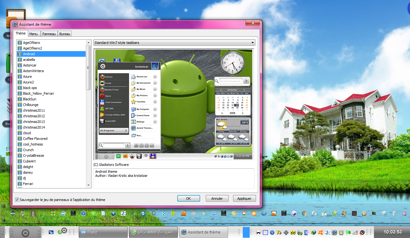
Task: Click the title bar icon of Assistant de thème
Action: point(15,24)
